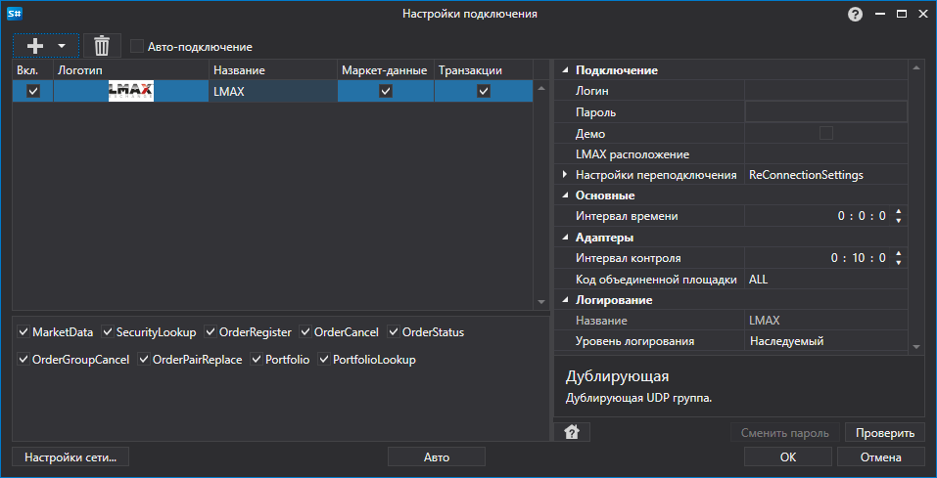This screenshot has width=937, height=478.
Task: Click the Проверить button
Action: pyautogui.click(x=885, y=433)
